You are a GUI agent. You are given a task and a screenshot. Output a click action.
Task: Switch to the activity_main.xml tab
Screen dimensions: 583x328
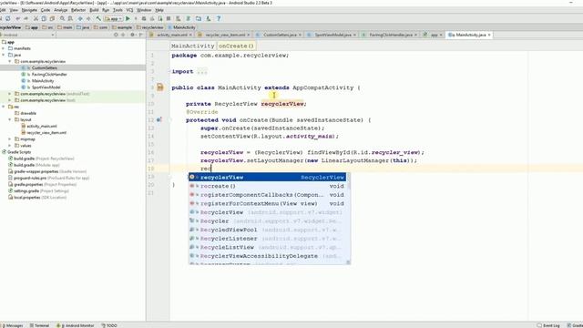(x=171, y=35)
